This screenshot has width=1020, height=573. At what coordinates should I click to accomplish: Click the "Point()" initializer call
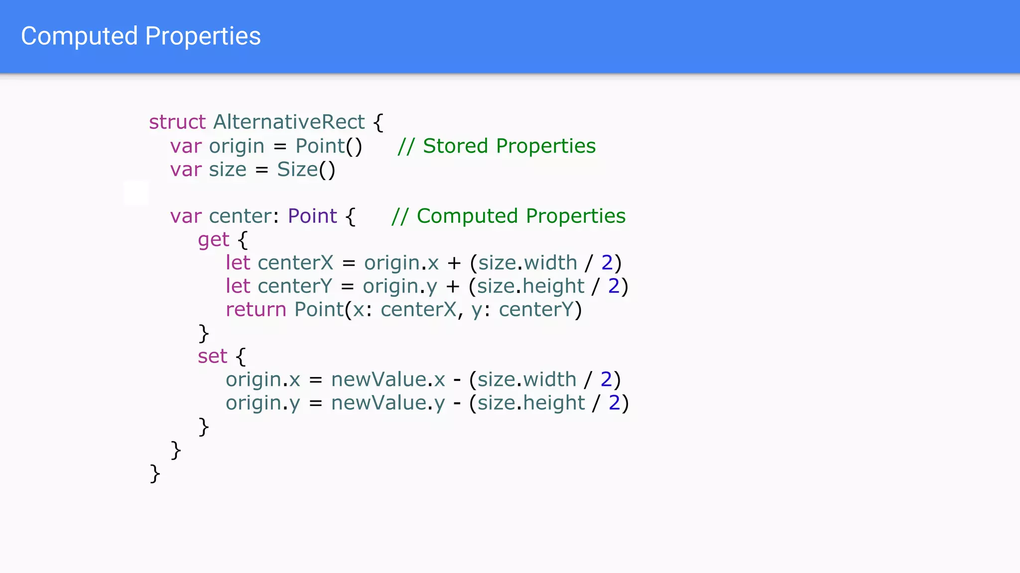(x=329, y=146)
